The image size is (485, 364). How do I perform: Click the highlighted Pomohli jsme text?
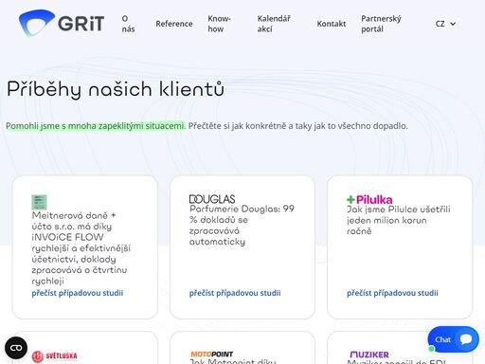coord(96,126)
